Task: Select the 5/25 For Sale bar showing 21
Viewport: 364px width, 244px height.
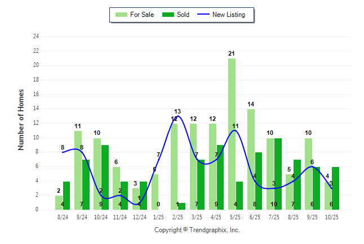Action: pyautogui.click(x=232, y=134)
